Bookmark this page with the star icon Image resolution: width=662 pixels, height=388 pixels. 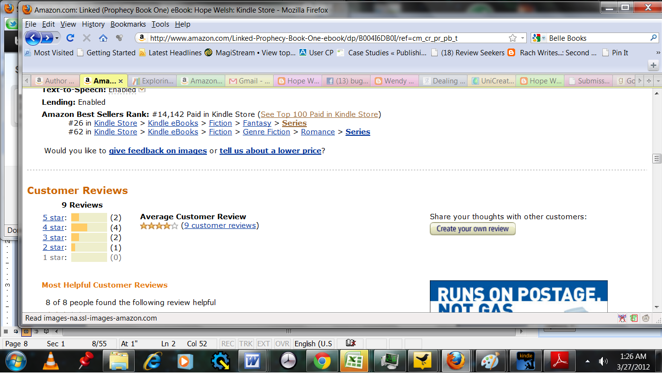pos(513,38)
